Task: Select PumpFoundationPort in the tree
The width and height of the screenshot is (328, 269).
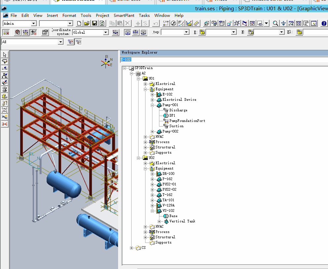Action: pyautogui.click(x=187, y=121)
